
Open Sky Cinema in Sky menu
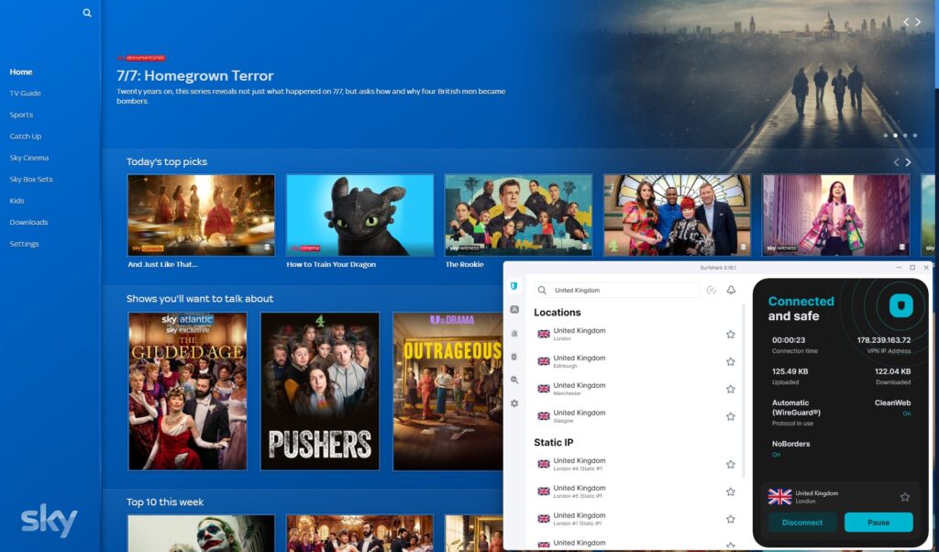[x=28, y=158]
